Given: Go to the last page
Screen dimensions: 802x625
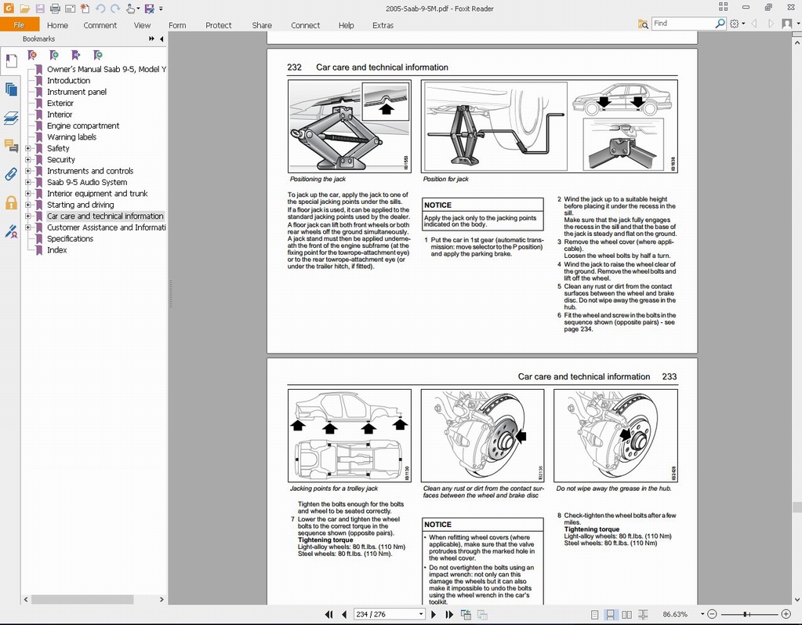Looking at the screenshot, I should click(449, 614).
